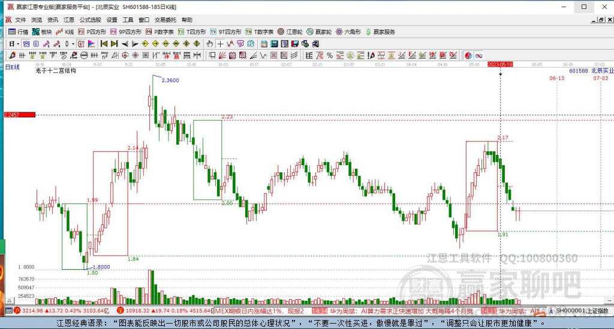This screenshot has height=329, width=614.
Task: Jump to the last bar icon
Action: [114, 44]
